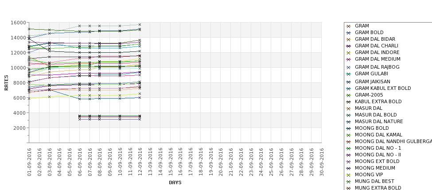Click the 24-09-2016 date label

coord(261,162)
